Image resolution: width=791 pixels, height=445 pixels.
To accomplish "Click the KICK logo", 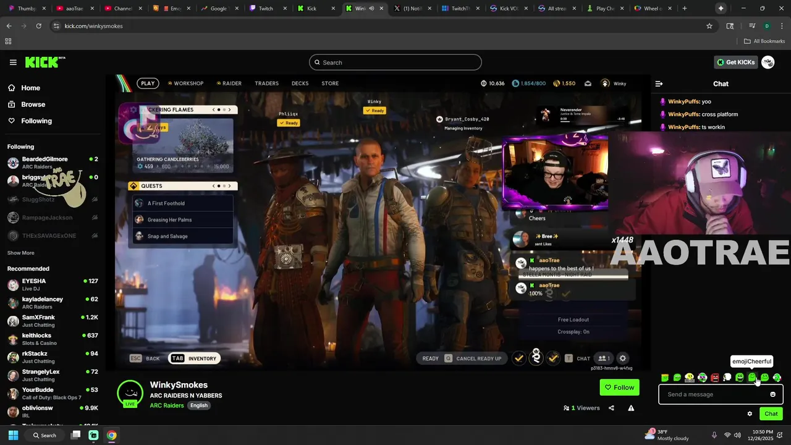I will point(44,62).
